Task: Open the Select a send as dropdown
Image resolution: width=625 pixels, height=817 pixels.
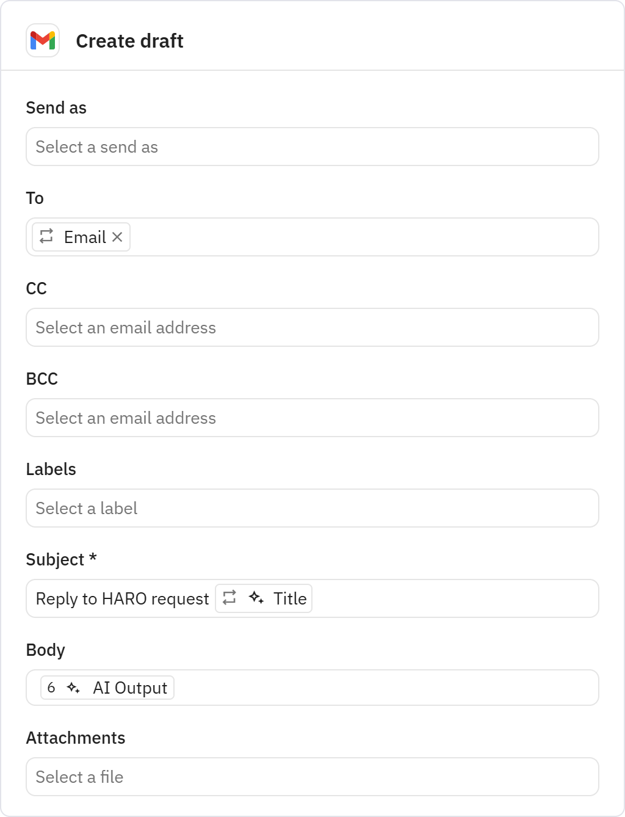Action: click(x=312, y=147)
